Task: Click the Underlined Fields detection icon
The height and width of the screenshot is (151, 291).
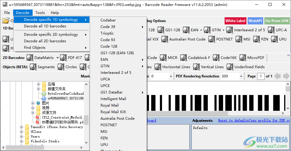Action: click(230, 67)
